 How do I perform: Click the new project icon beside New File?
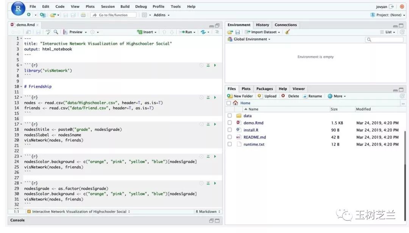(43, 15)
